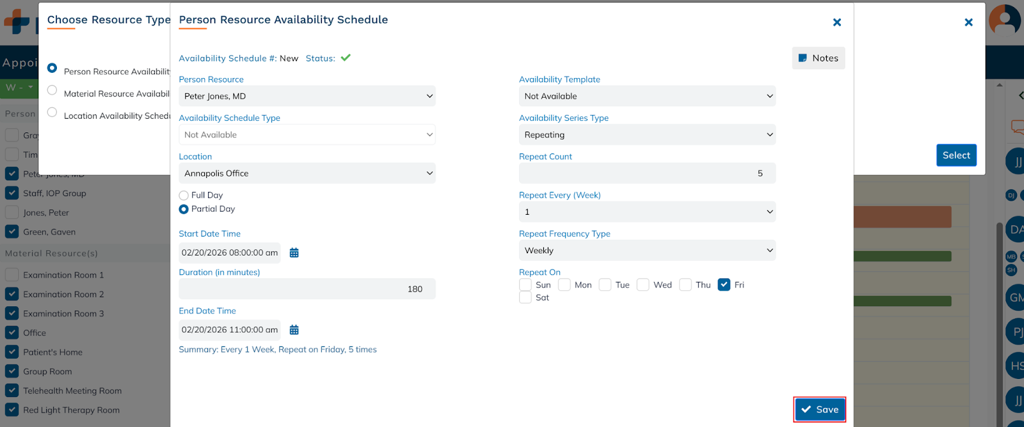The image size is (1024, 427).
Task: Toggle the Examination Room 2 checkbox
Action: point(12,294)
